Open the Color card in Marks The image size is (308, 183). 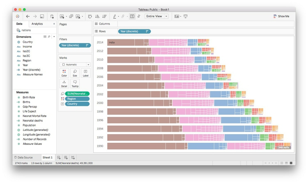64,73
